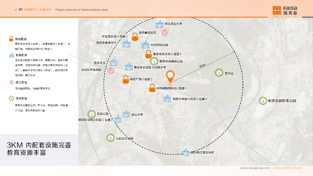Click the school icon for 朝阳小学两江校区

pos(118,119)
